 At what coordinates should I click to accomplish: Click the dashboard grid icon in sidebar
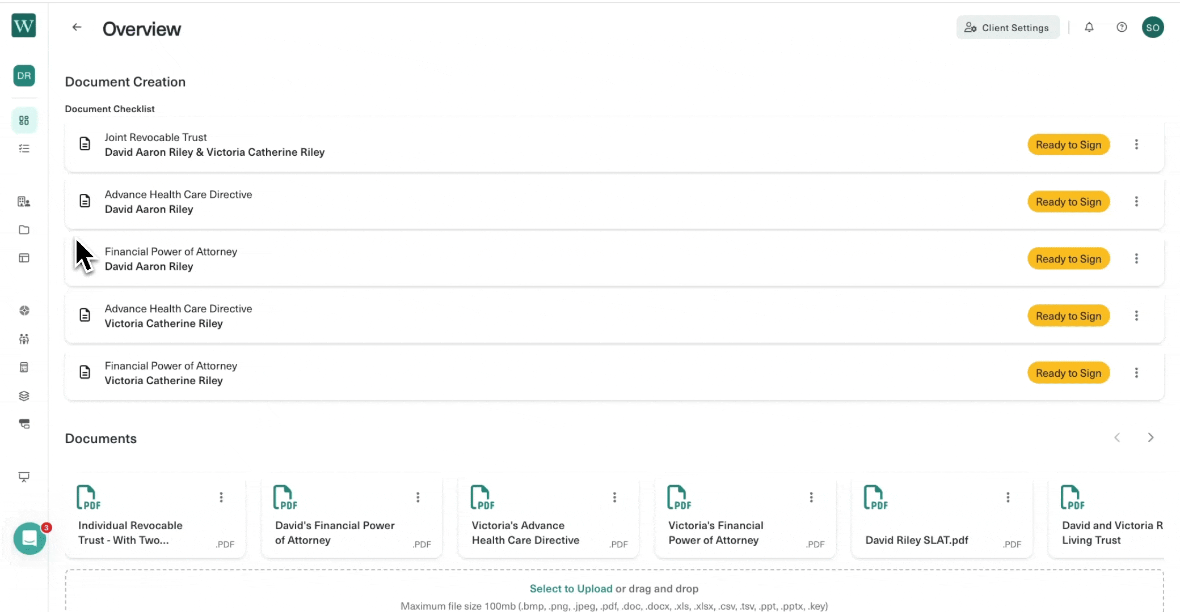(x=24, y=120)
